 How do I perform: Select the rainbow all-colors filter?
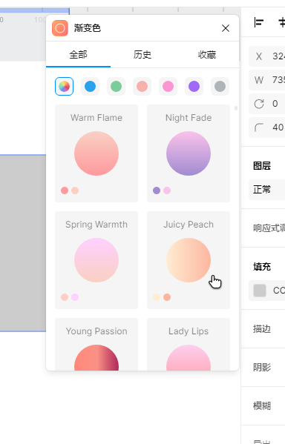point(64,87)
